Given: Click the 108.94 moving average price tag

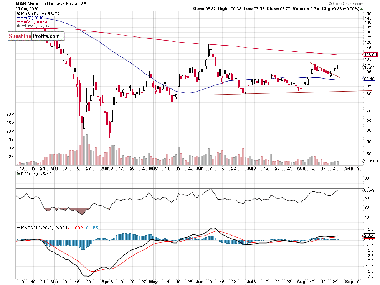Looking at the screenshot, I should point(370,55).
